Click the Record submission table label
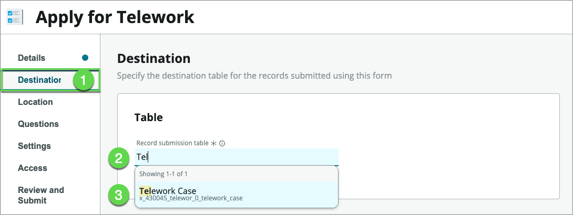573x215 pixels. click(x=172, y=143)
